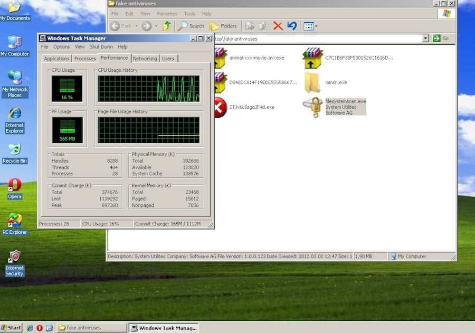Click the Up folder icon in Explorer toolbar

(x=167, y=26)
